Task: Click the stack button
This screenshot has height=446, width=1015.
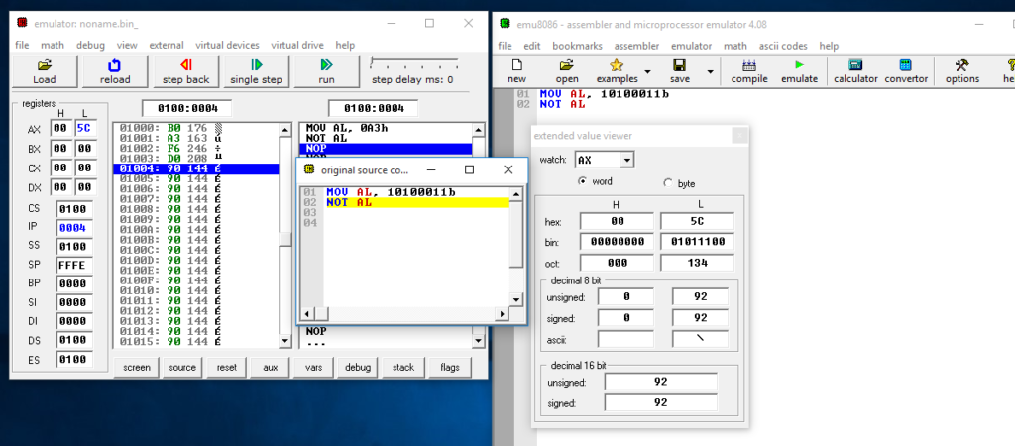Action: point(403,367)
